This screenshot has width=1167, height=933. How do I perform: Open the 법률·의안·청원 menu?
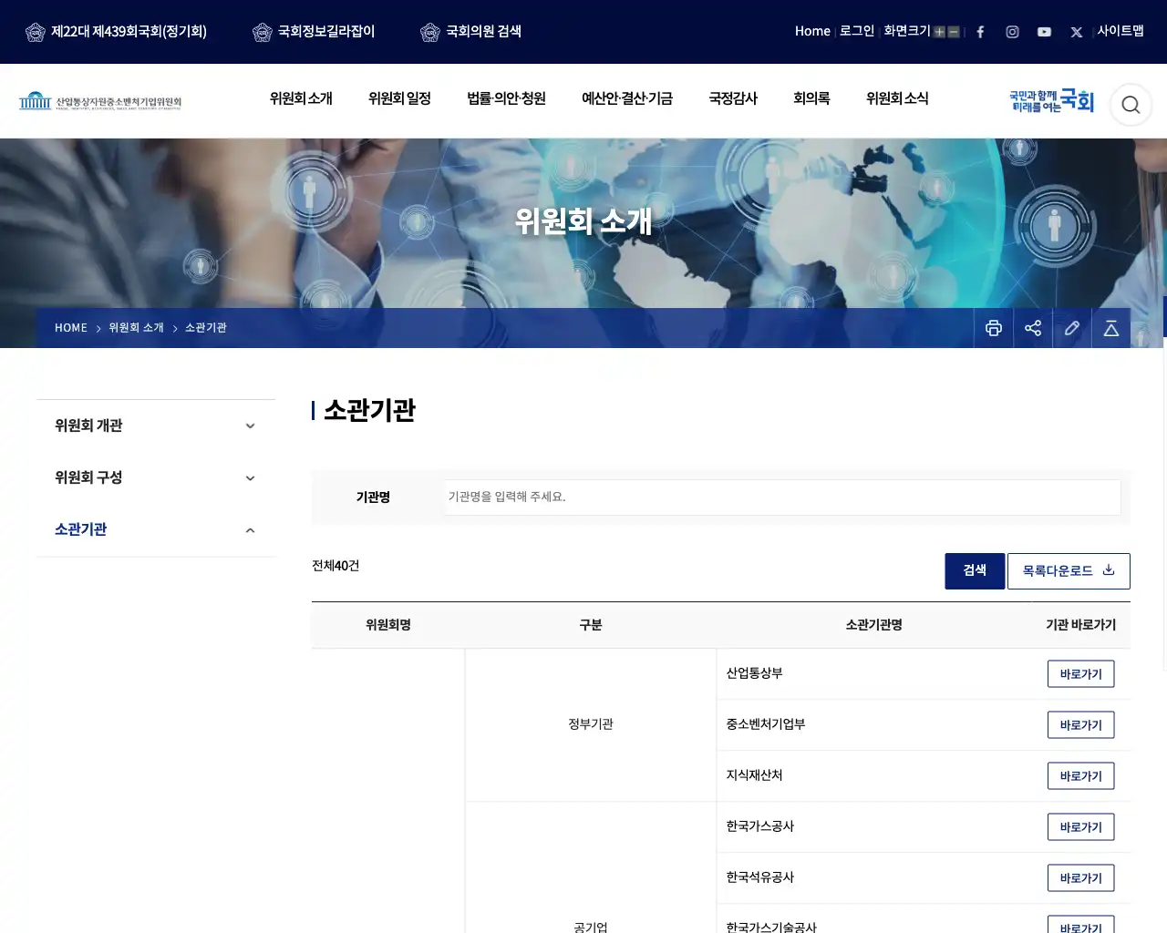(506, 98)
